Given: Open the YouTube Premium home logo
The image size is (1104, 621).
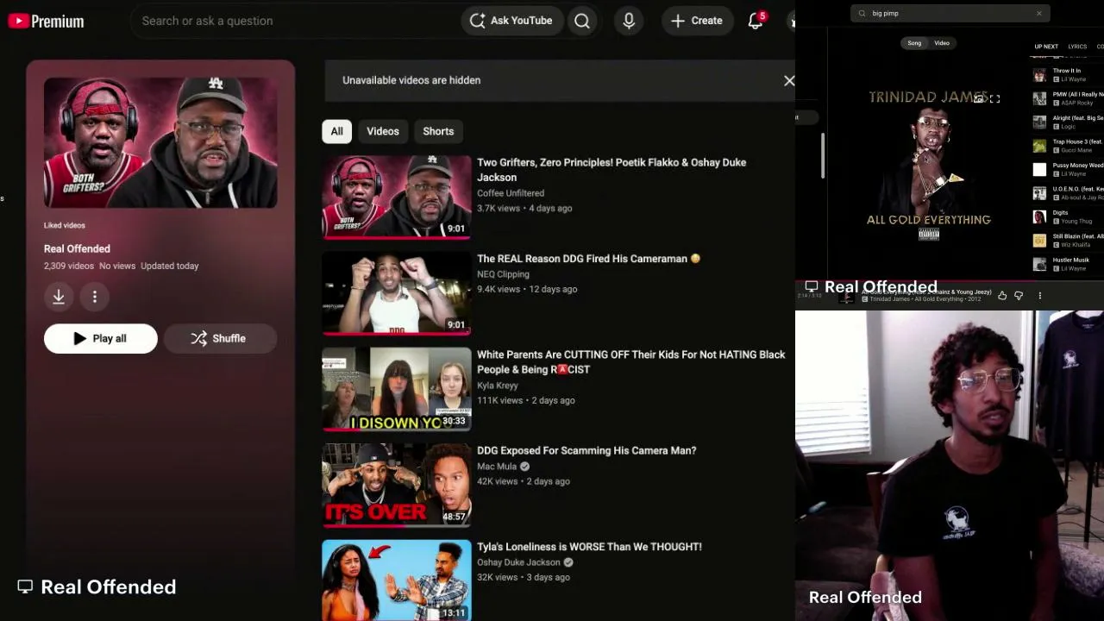Looking at the screenshot, I should click(x=46, y=21).
